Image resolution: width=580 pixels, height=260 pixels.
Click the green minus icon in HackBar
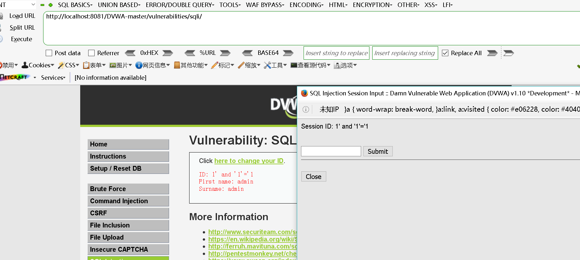(42, 5)
